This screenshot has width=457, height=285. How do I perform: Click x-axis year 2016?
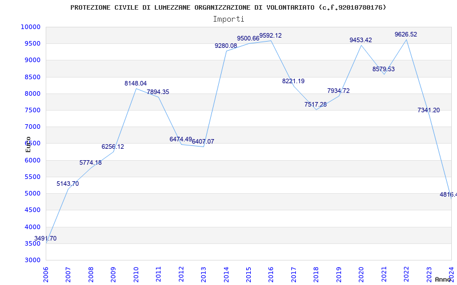click(x=271, y=275)
